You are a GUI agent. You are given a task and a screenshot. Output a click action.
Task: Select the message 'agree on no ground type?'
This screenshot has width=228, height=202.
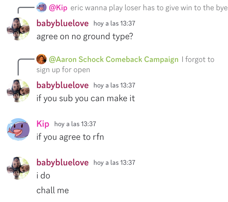(85, 36)
